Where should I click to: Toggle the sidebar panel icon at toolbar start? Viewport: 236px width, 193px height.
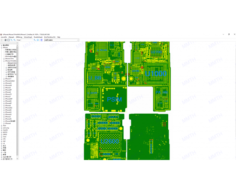coord(2,40)
